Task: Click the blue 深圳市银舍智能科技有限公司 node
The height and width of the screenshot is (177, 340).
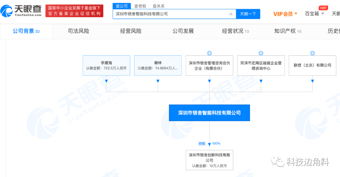Action: pos(209,113)
